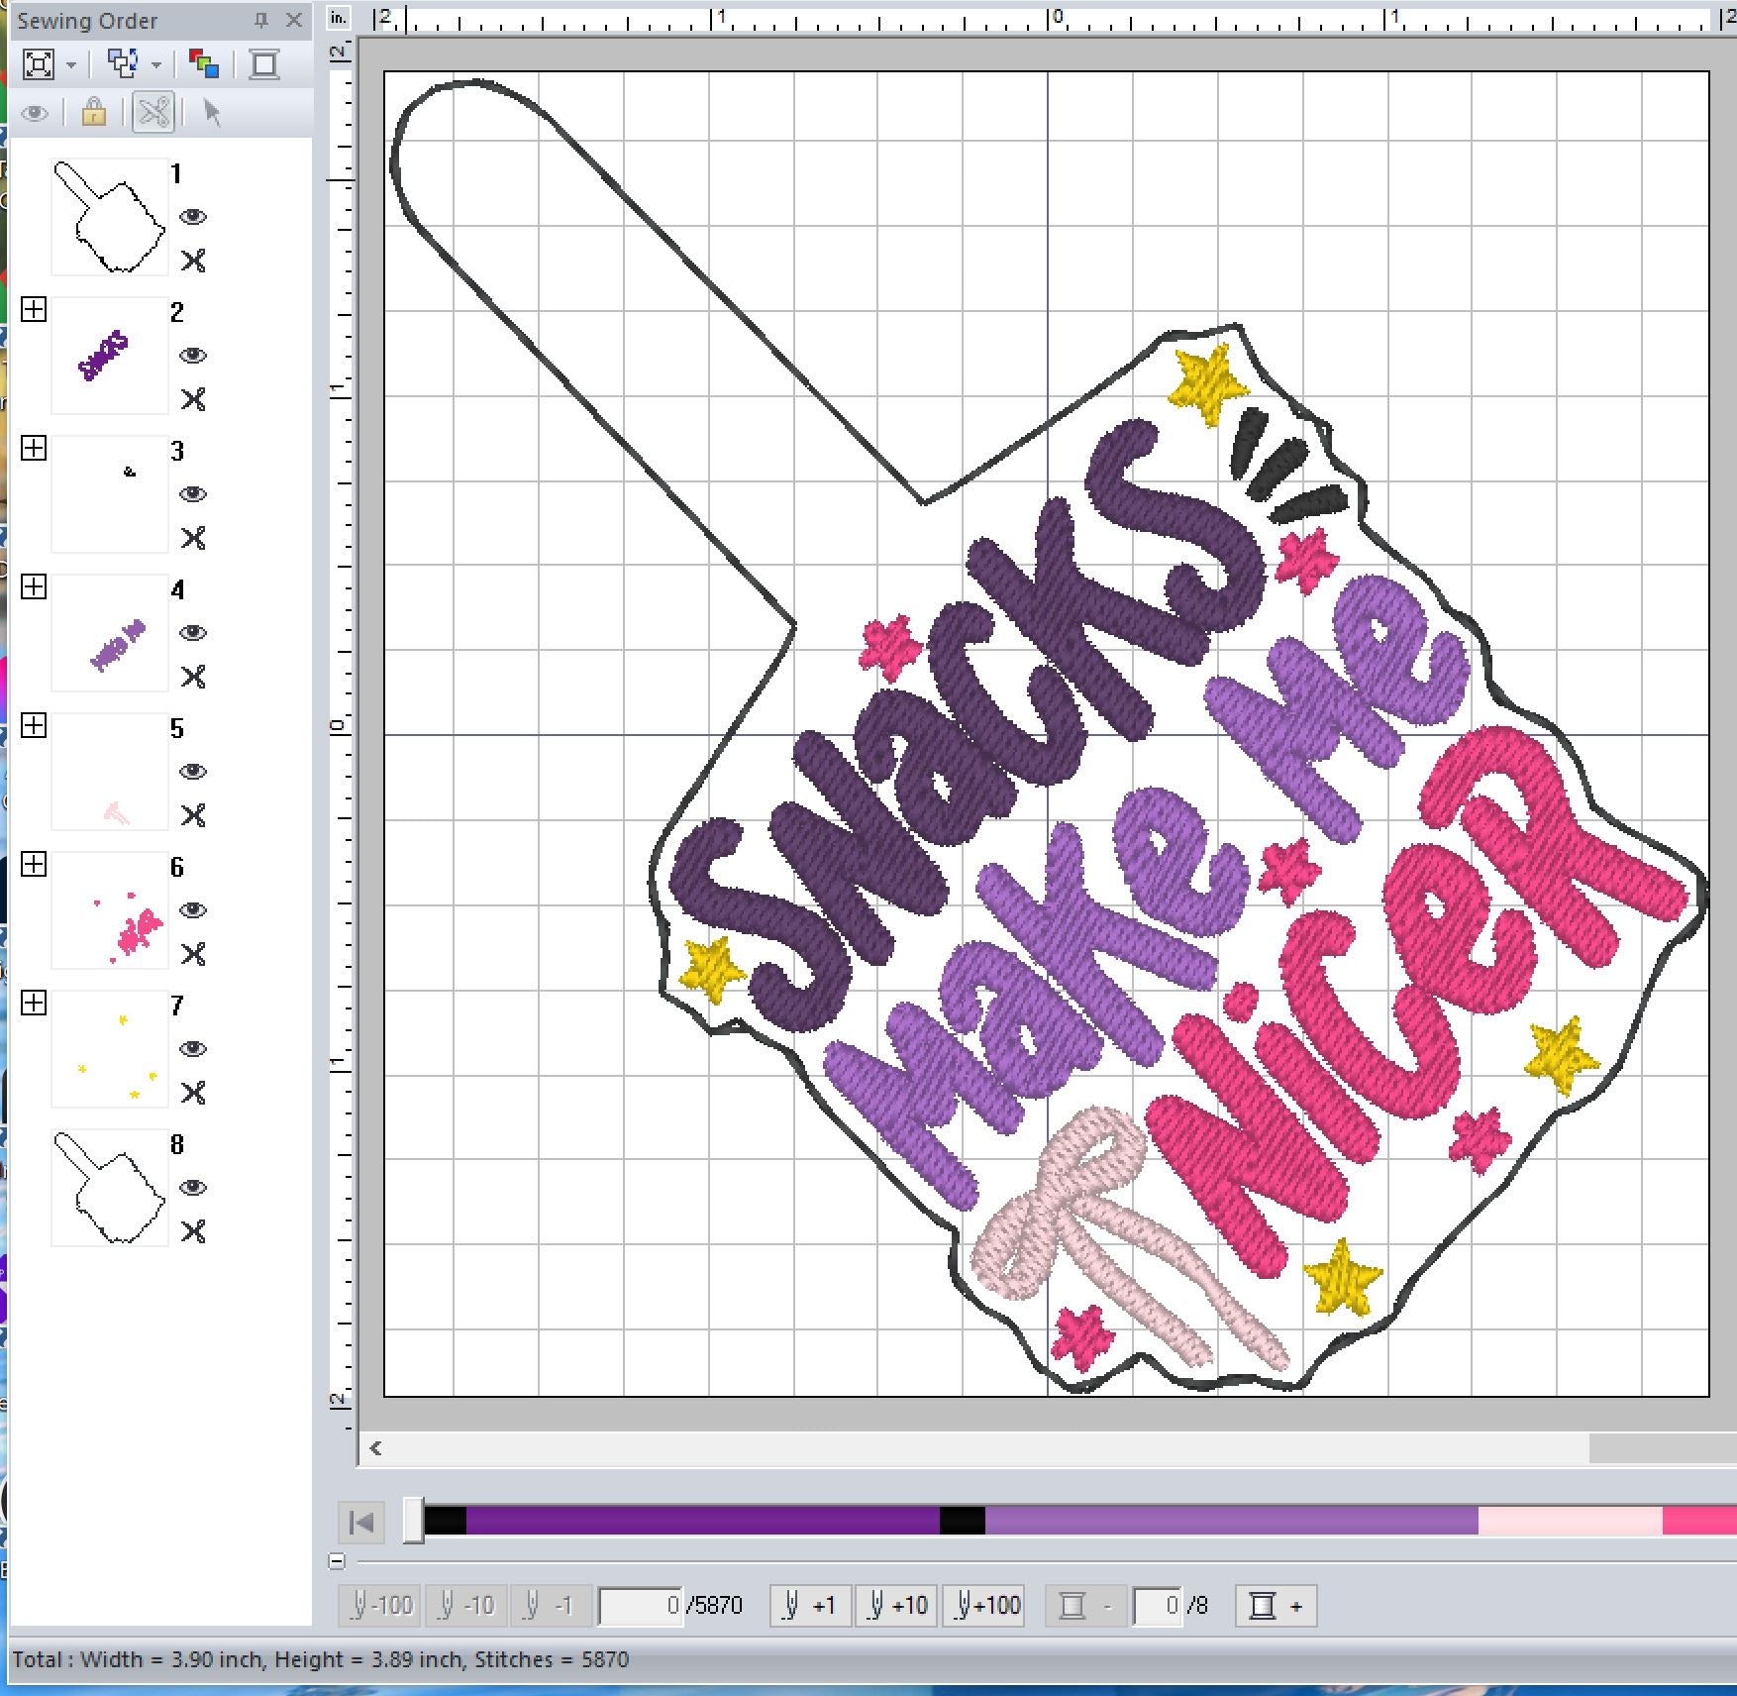Select the yellow stars thumbnail for item 7

(110, 1049)
